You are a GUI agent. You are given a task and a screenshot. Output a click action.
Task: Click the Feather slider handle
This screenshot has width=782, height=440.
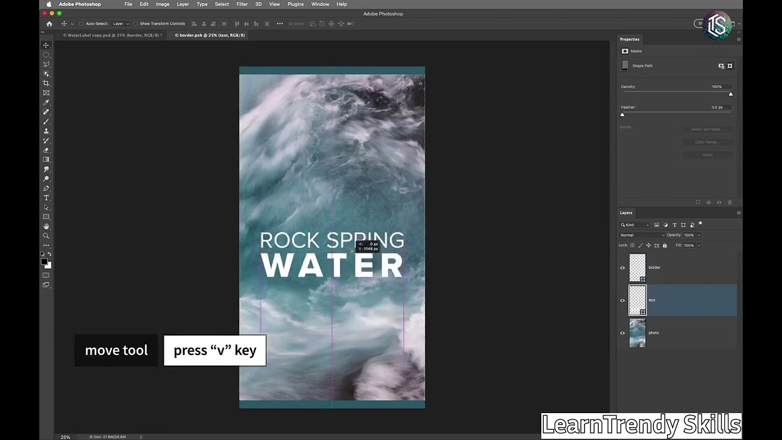(623, 115)
